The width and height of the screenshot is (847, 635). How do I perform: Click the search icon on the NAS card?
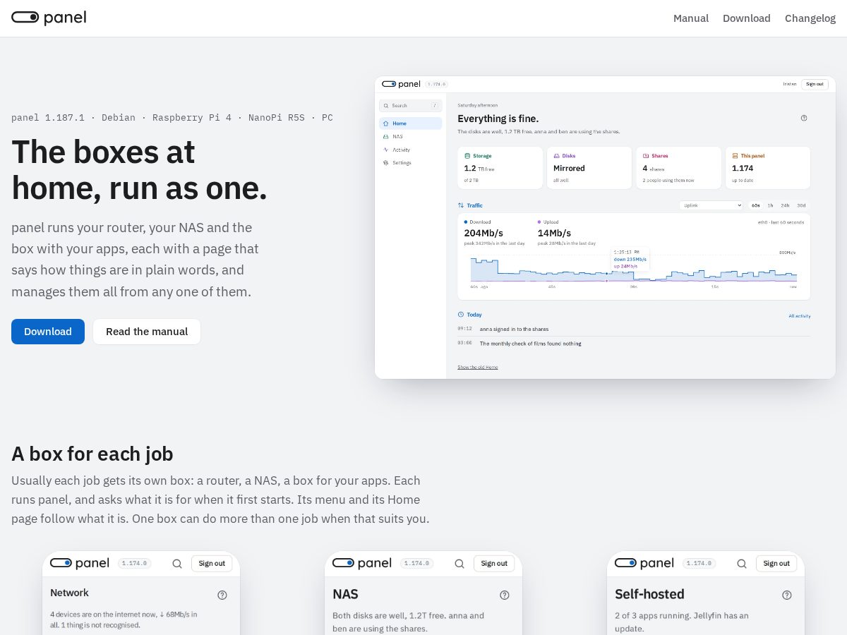click(x=459, y=564)
